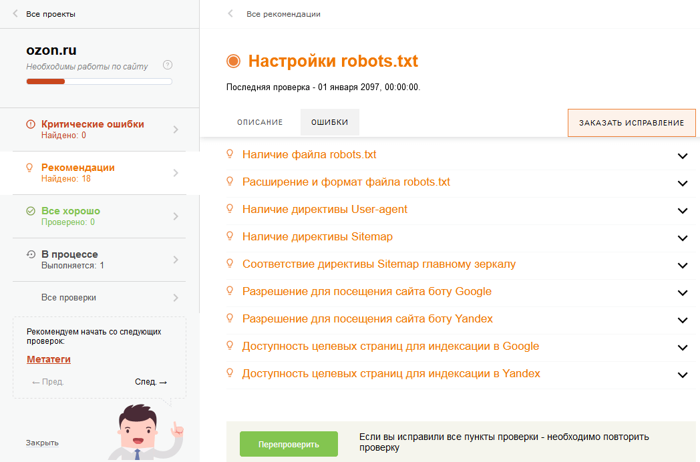Open the Критические ошибки section
Image resolution: width=700 pixels, height=462 pixels.
point(99,130)
